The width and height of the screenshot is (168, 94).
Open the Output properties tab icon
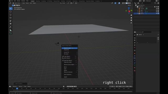click(135, 40)
